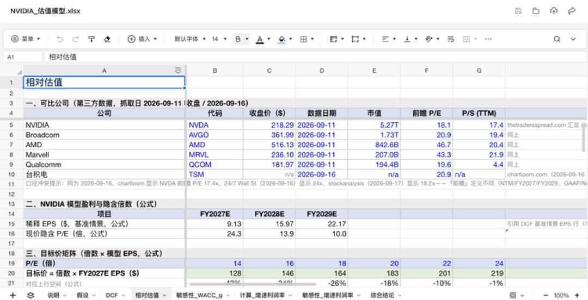Screen dimensions: 588x300
Task: Select the FY2028E header cell
Action: pyautogui.click(x=269, y=214)
